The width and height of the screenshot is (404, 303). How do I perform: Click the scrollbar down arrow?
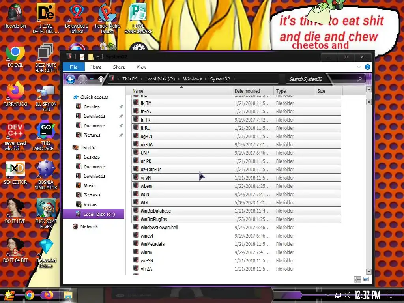point(369,271)
